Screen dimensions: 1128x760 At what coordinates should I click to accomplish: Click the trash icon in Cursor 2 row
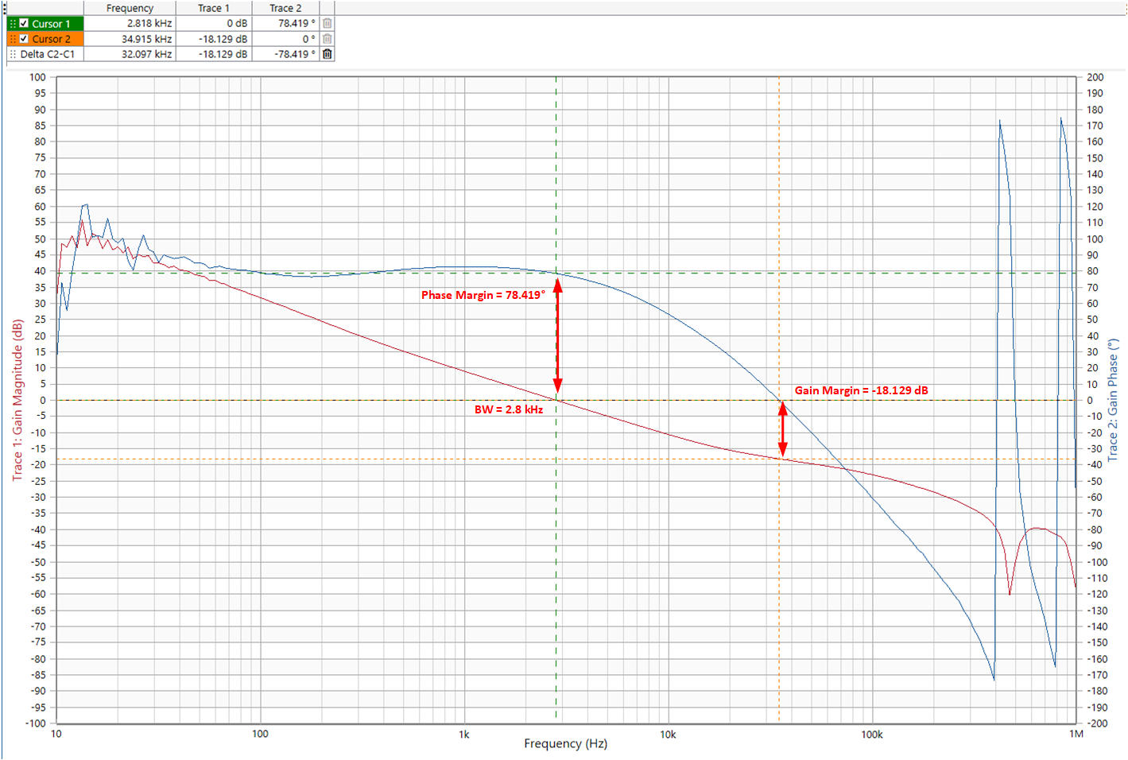[327, 39]
